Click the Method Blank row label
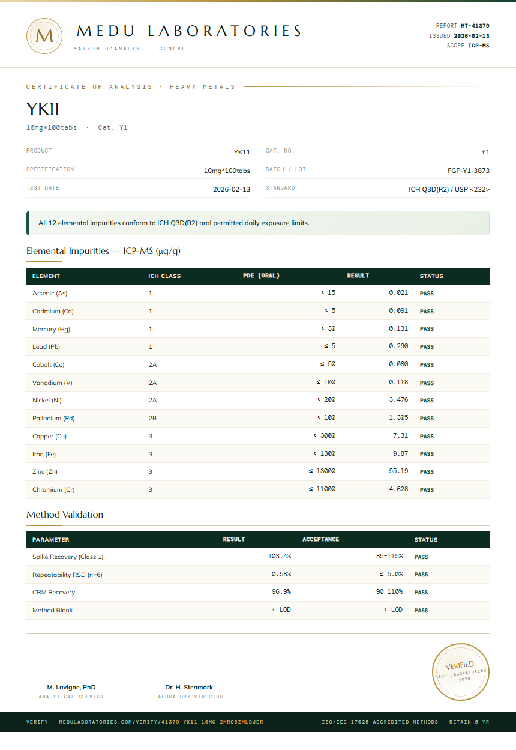This screenshot has width=516, height=750. 53,610
